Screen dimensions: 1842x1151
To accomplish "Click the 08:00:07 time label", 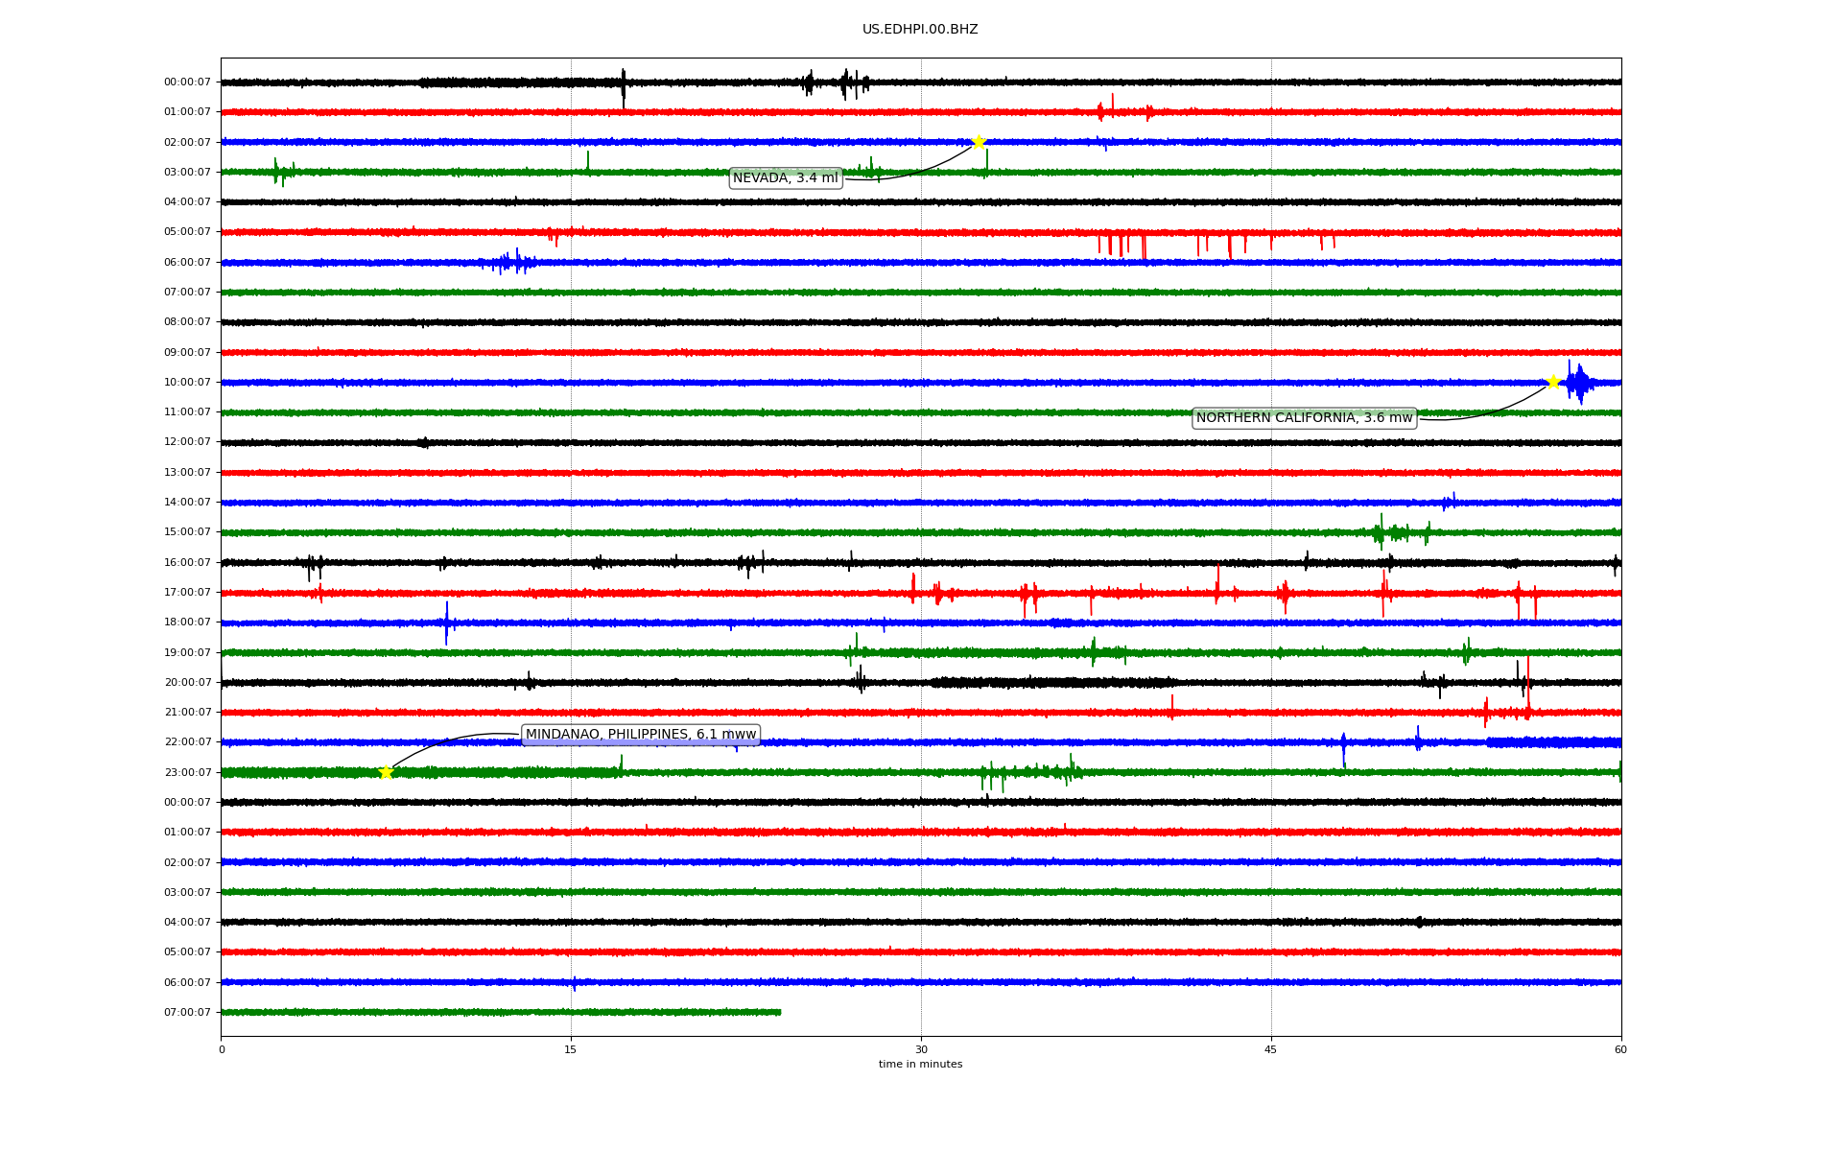I will (x=187, y=322).
